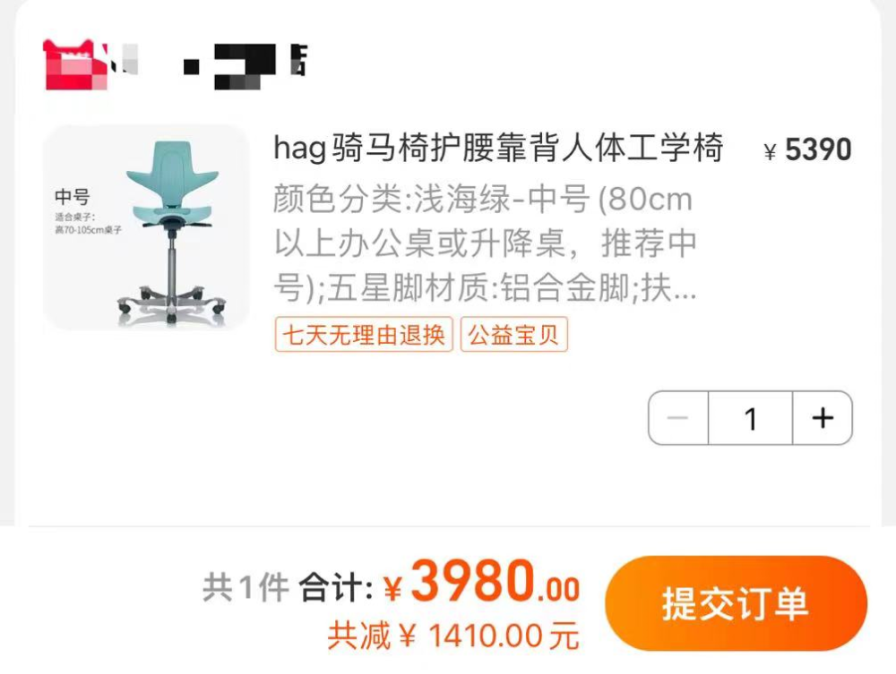Click the ¥ yuan symbol before 3980
Screen dimensions: 896x674
coord(393,590)
